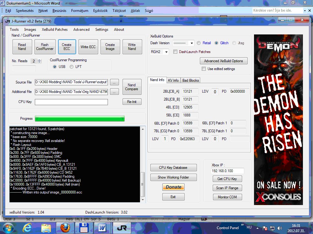
Task: Select the LPT programming option
Action: [x=72, y=67]
